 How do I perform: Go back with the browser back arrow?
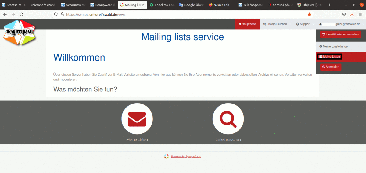[x=5, y=14]
